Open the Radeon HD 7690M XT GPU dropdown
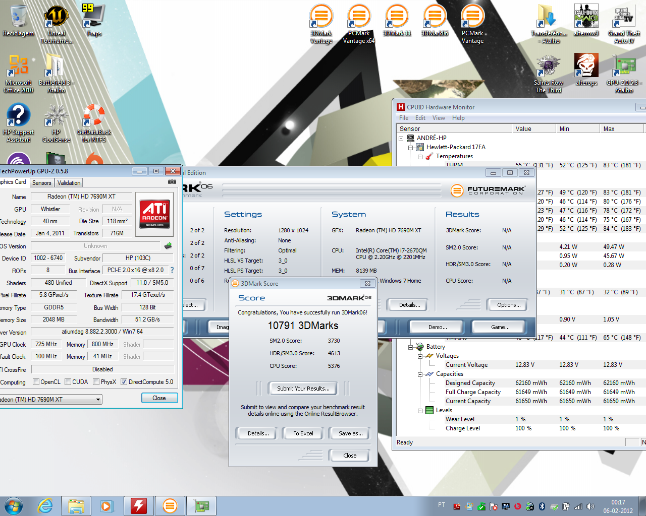Image resolution: width=646 pixels, height=516 pixels. [x=98, y=400]
